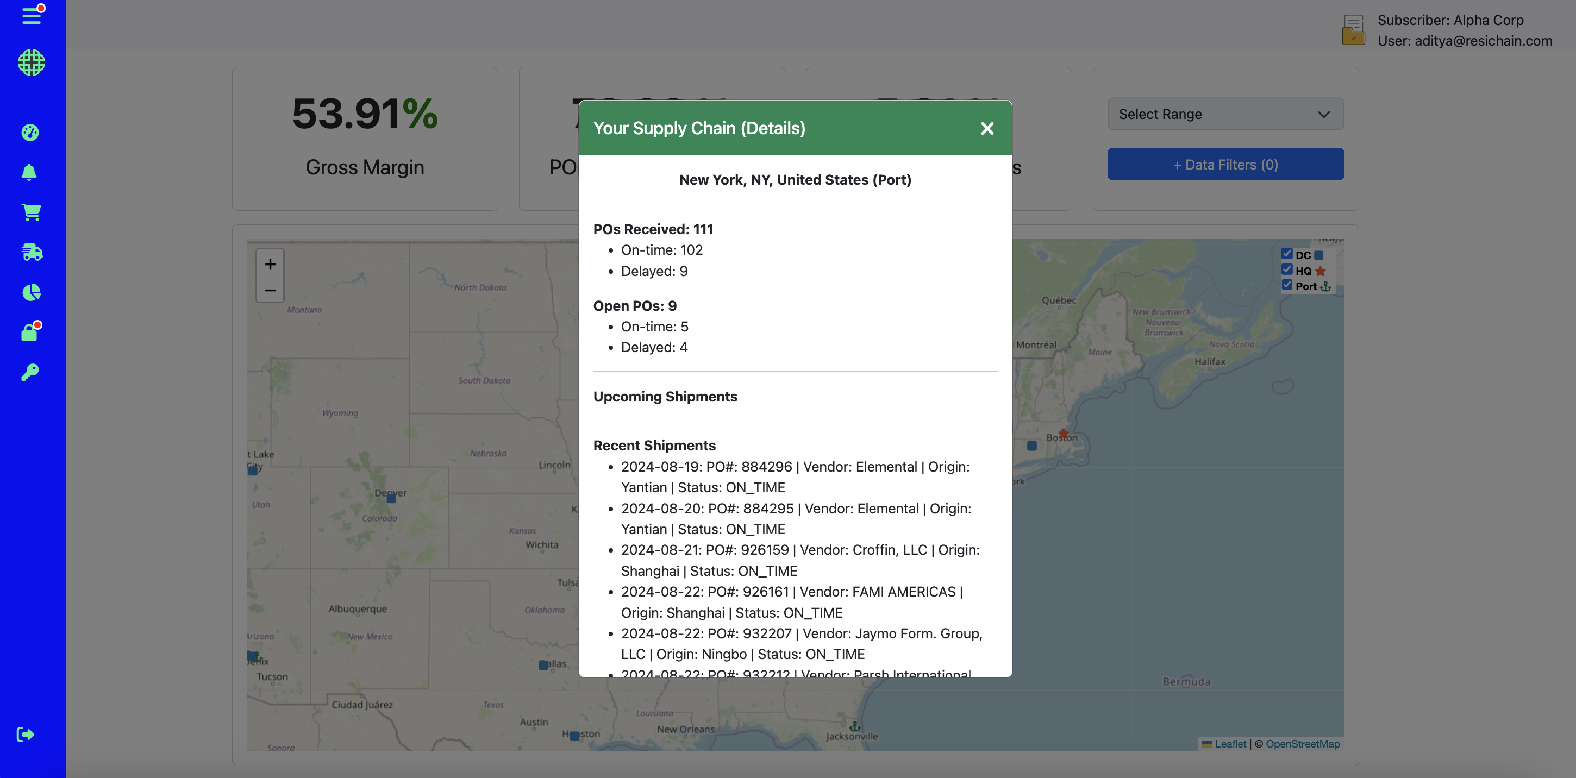1576x778 pixels.
Task: Select the delivery truck icon
Action: 30,253
